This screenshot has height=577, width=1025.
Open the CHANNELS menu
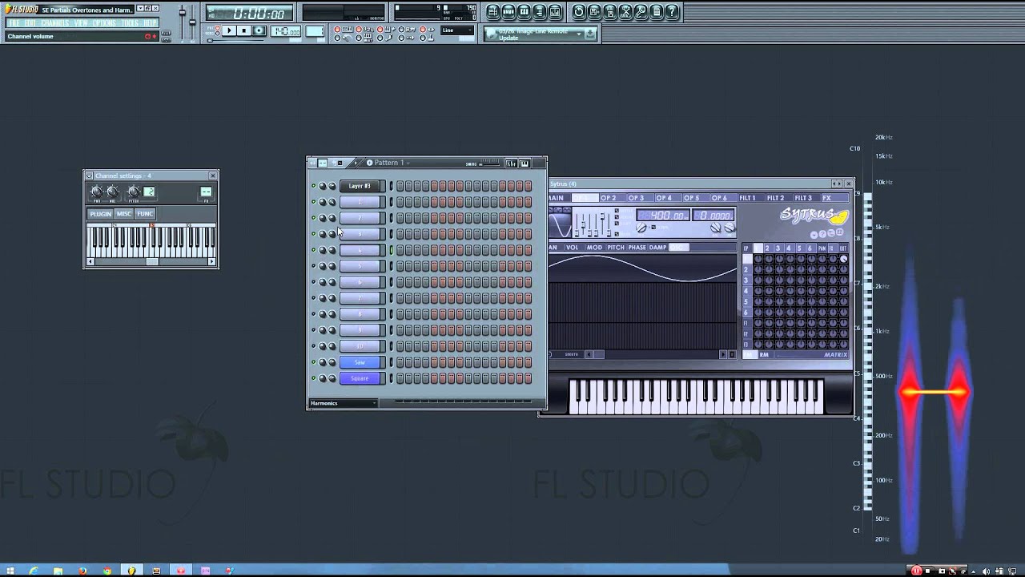55,23
